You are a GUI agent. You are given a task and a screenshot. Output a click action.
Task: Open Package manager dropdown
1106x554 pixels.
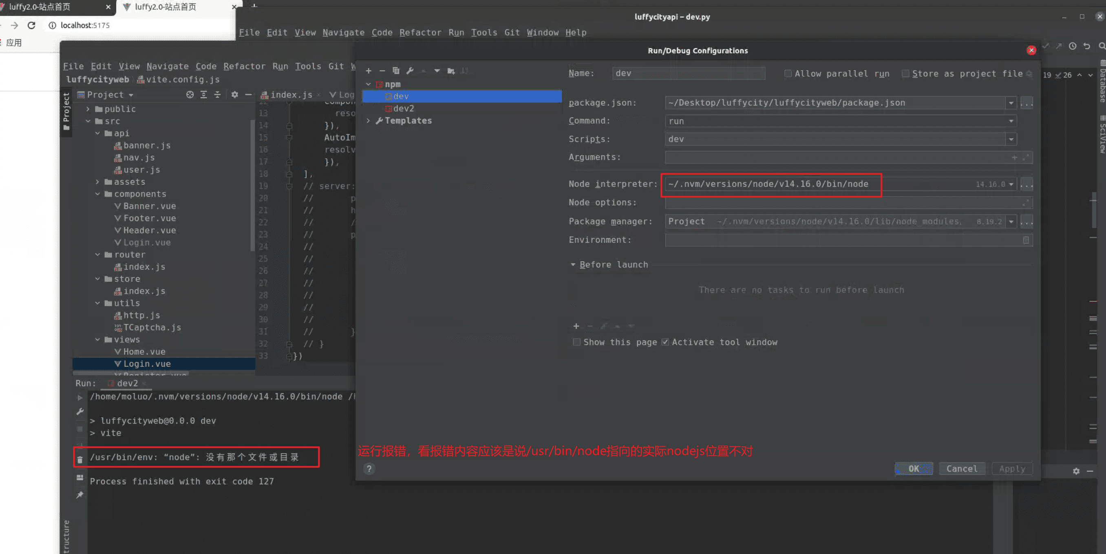pyautogui.click(x=1011, y=222)
